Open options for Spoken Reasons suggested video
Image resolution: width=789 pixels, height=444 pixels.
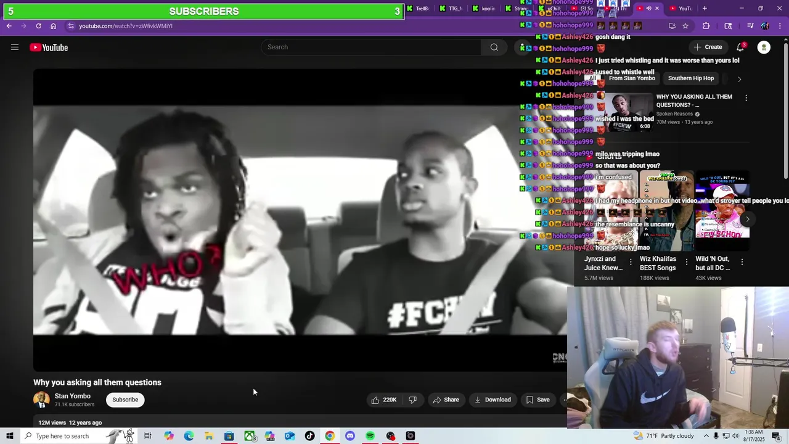click(x=746, y=97)
